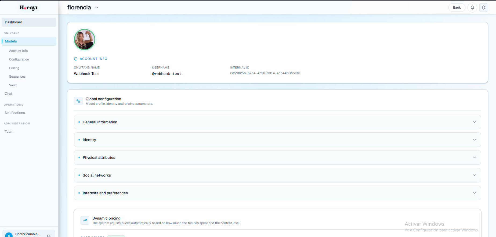Expand the General information section
The image size is (496, 237).
coord(277,122)
